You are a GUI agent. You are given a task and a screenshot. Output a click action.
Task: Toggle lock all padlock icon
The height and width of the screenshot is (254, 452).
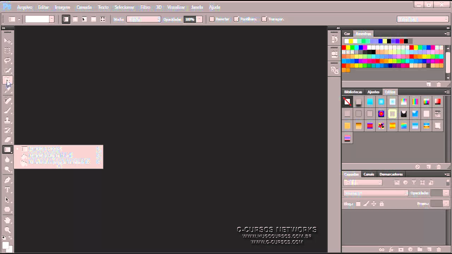(382, 204)
